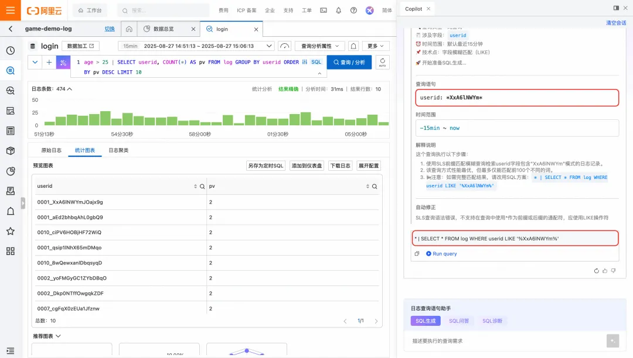Search in the pv column

click(x=375, y=187)
